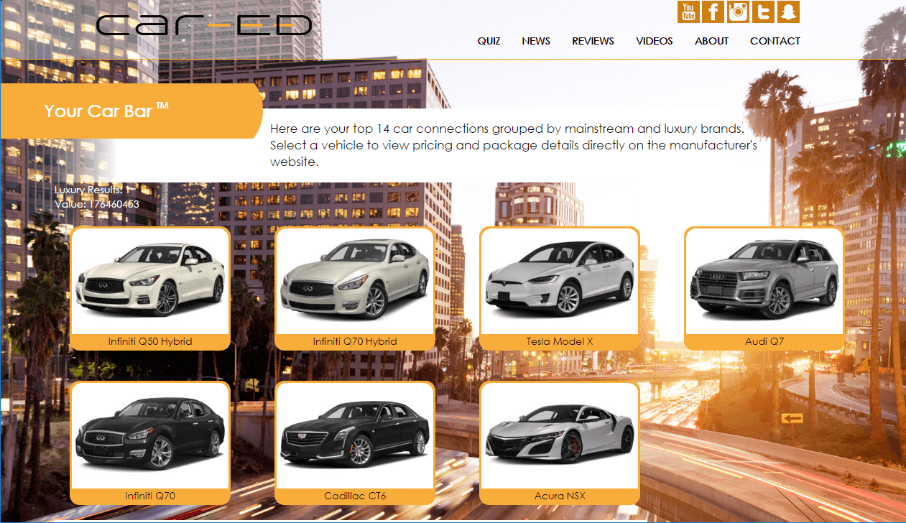This screenshot has height=523, width=906.
Task: Click the Facebook social icon
Action: click(x=713, y=11)
